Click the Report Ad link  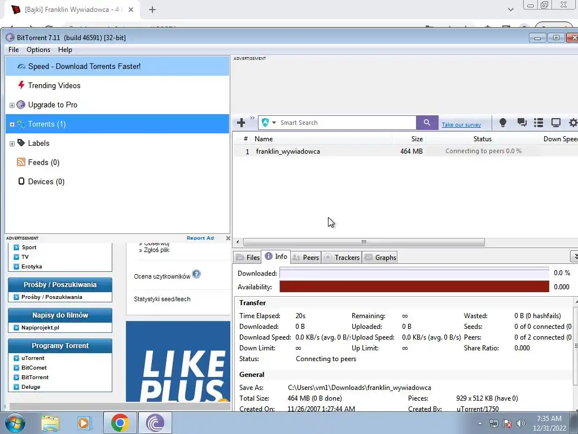200,238
